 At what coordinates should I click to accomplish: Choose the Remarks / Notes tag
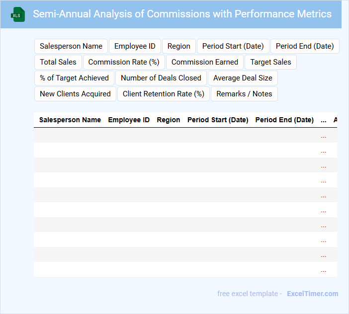click(x=244, y=94)
